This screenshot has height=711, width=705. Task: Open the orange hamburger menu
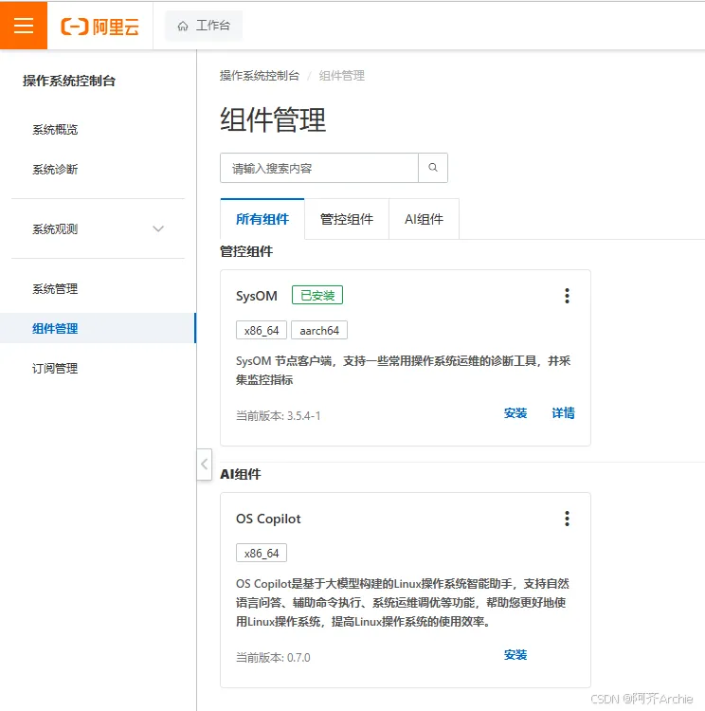click(24, 26)
